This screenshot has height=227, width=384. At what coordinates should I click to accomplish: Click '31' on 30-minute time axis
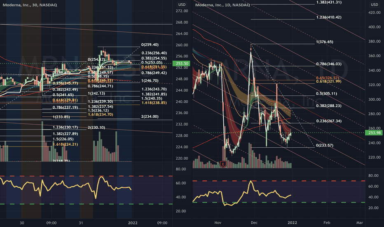click(x=81, y=223)
